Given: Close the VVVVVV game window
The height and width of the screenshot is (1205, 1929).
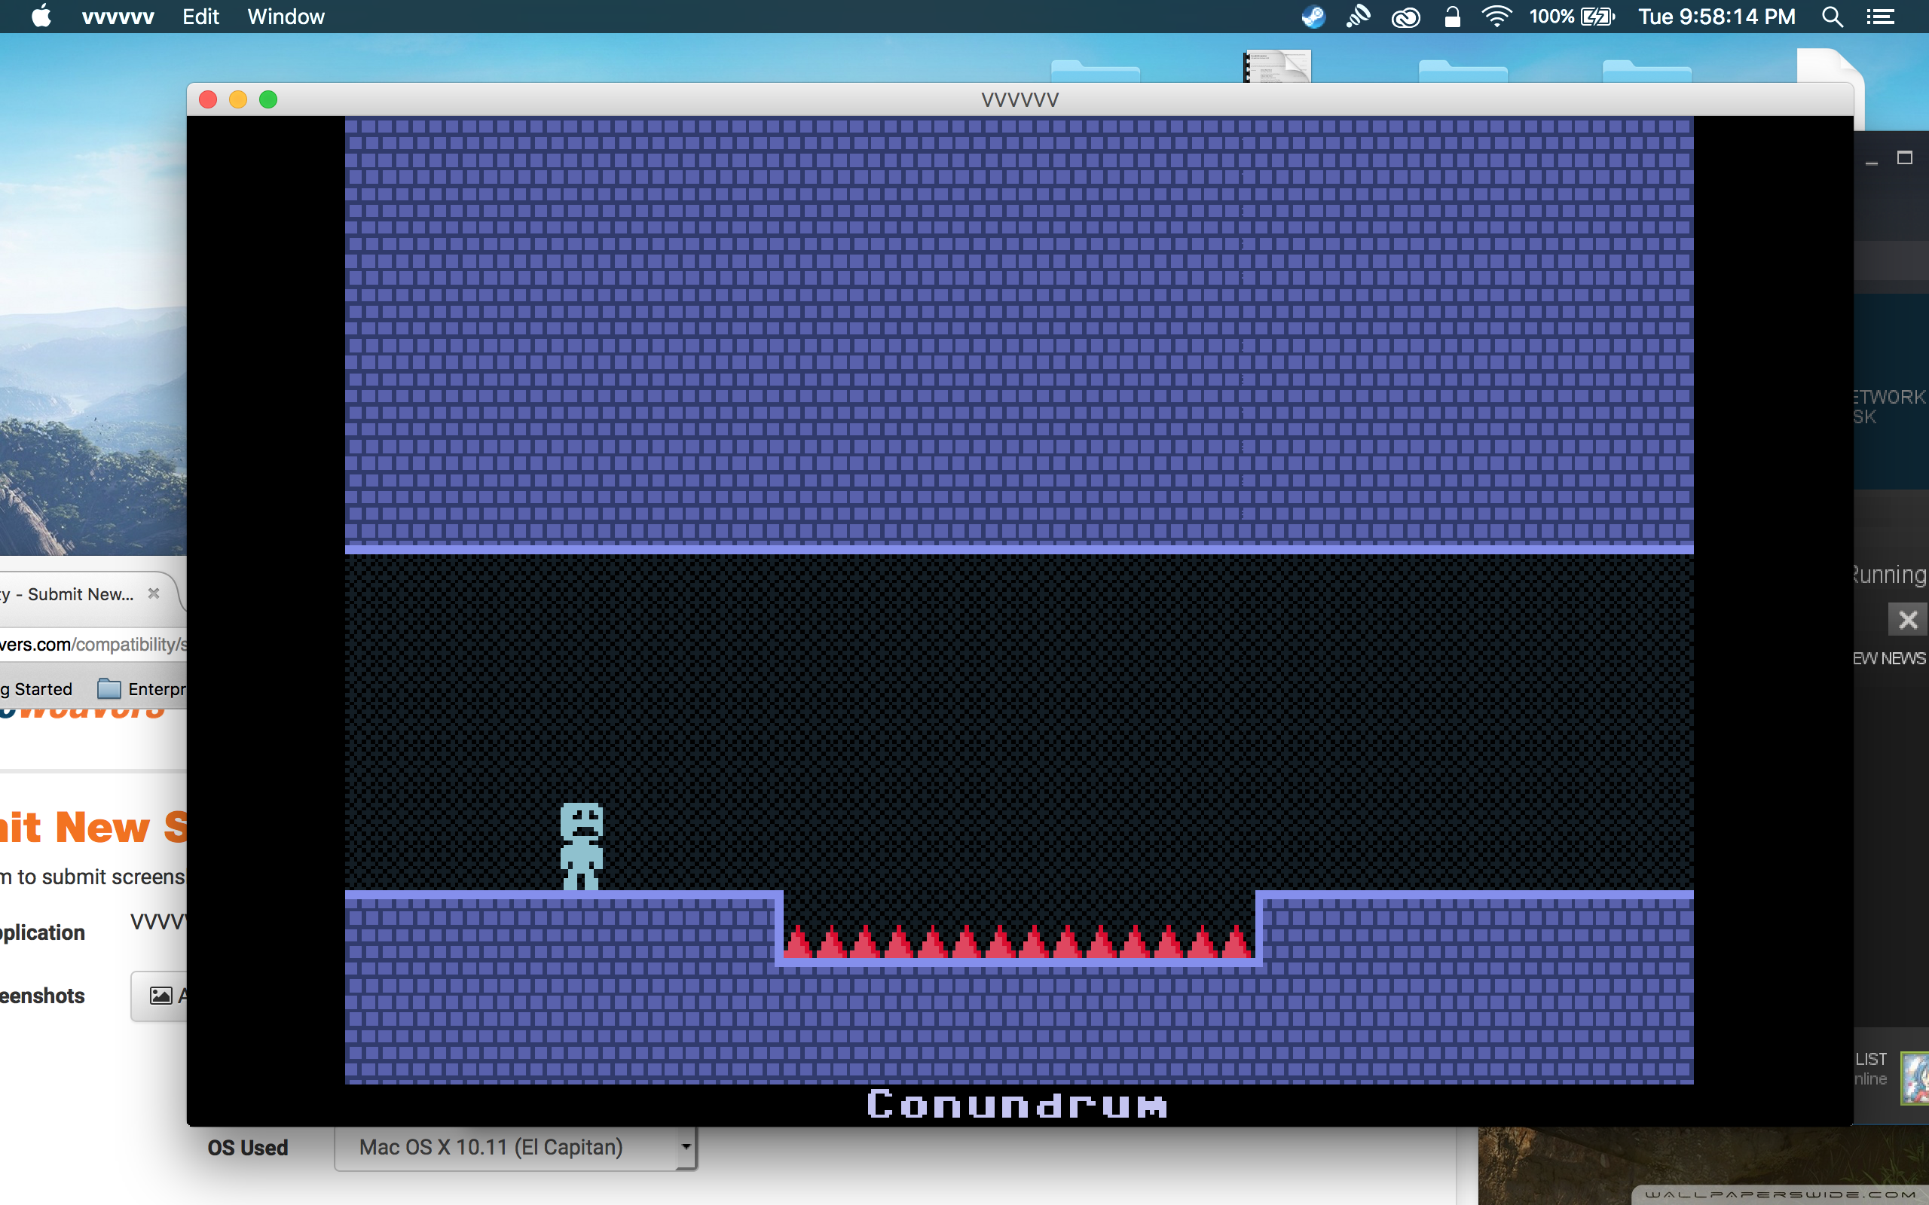Looking at the screenshot, I should point(208,99).
